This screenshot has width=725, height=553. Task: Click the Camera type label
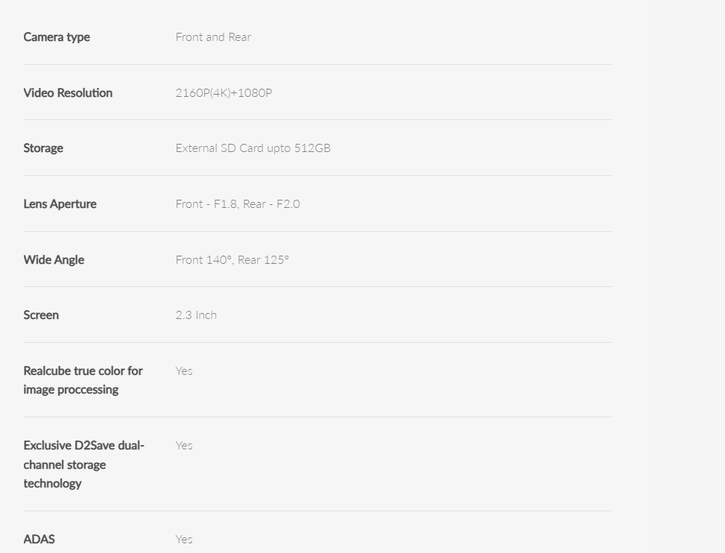click(x=57, y=37)
